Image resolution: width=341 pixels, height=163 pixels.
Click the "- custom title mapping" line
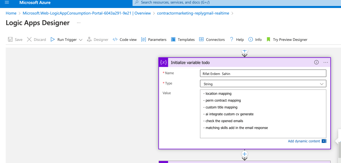click(220, 107)
